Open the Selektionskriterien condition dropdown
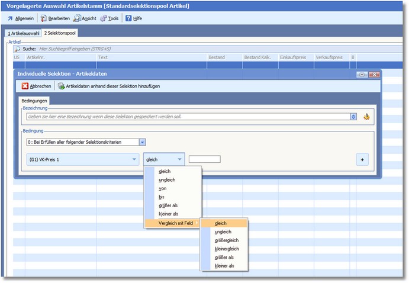Viewport: 409px width, 283px height. coord(142,142)
